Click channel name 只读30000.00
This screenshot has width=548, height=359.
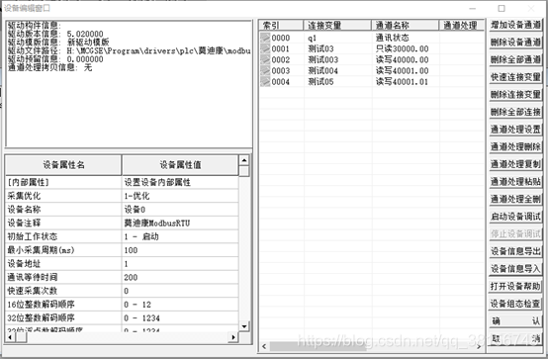pos(402,48)
